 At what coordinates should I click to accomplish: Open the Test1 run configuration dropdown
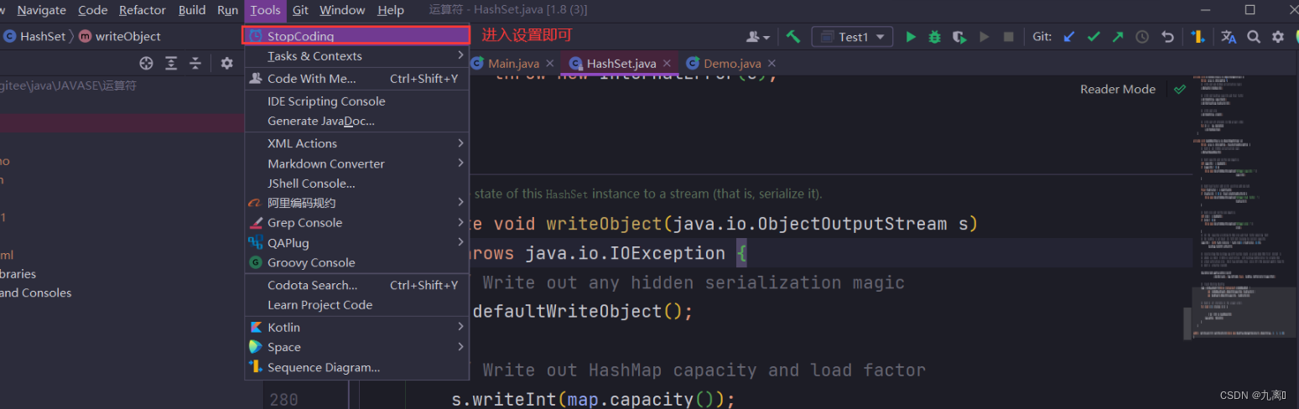tap(853, 37)
